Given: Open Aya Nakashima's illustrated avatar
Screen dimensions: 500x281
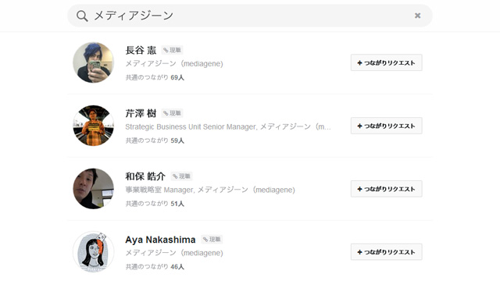Looking at the screenshot, I should click(x=94, y=251).
